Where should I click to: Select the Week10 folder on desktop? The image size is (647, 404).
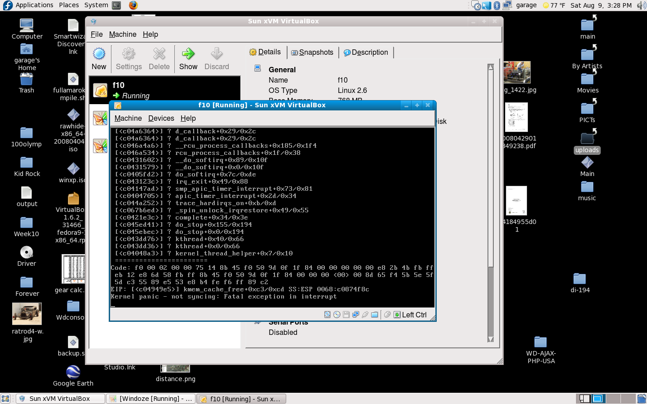coord(27,227)
